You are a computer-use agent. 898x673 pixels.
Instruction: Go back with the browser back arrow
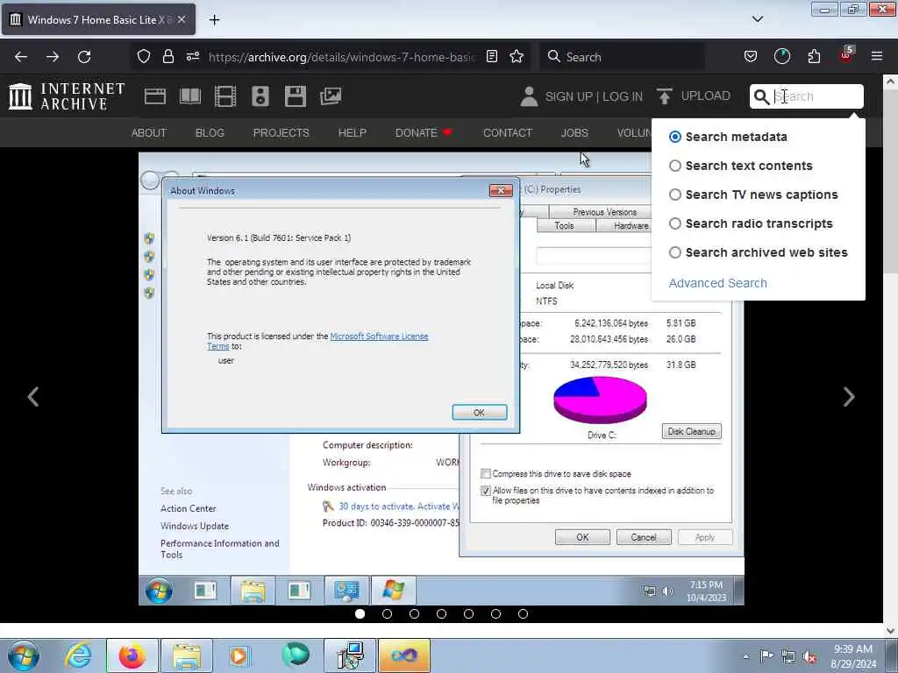[x=21, y=57]
